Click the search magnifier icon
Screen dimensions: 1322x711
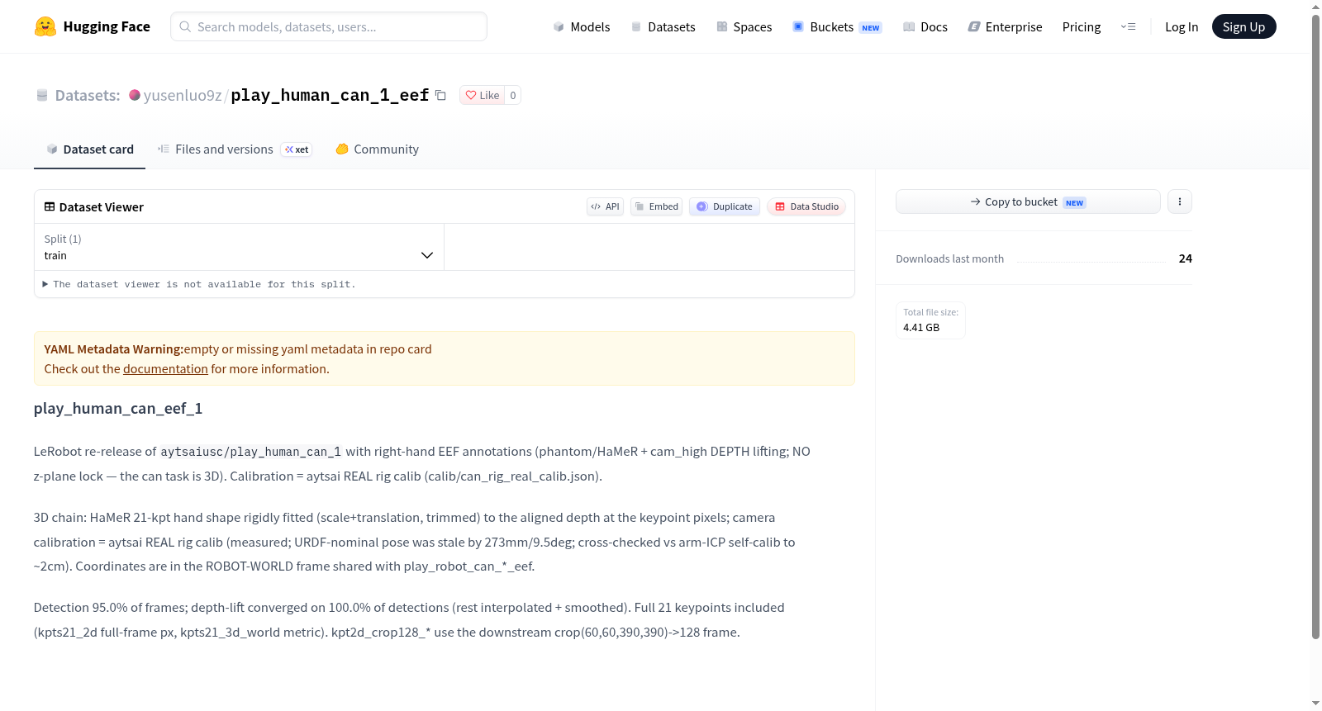click(185, 26)
